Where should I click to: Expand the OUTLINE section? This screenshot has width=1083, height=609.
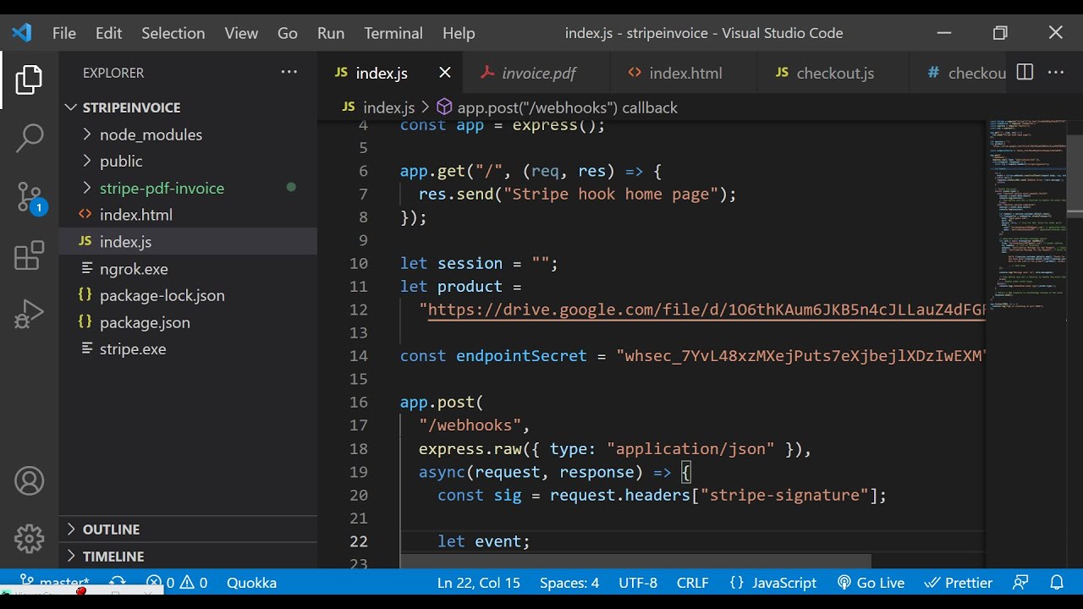click(110, 529)
